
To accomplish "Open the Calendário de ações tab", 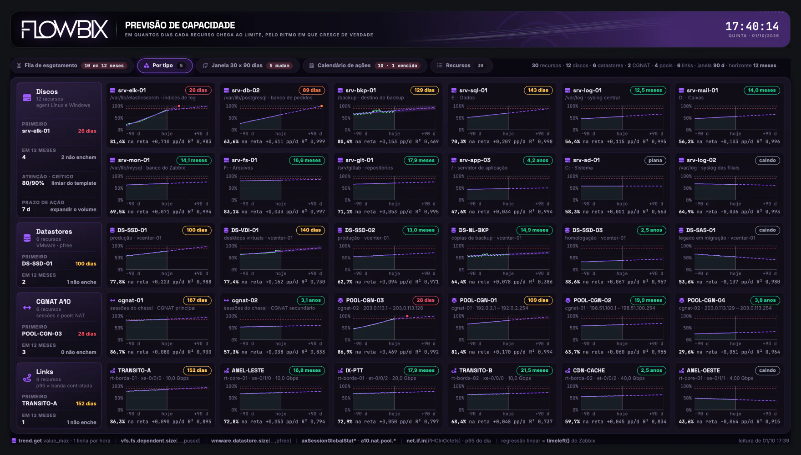I will [365, 66].
